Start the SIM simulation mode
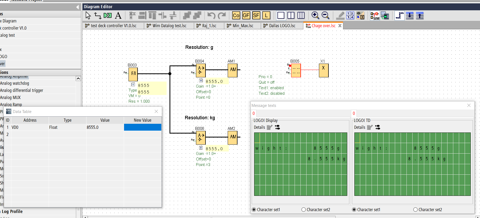 374,16
